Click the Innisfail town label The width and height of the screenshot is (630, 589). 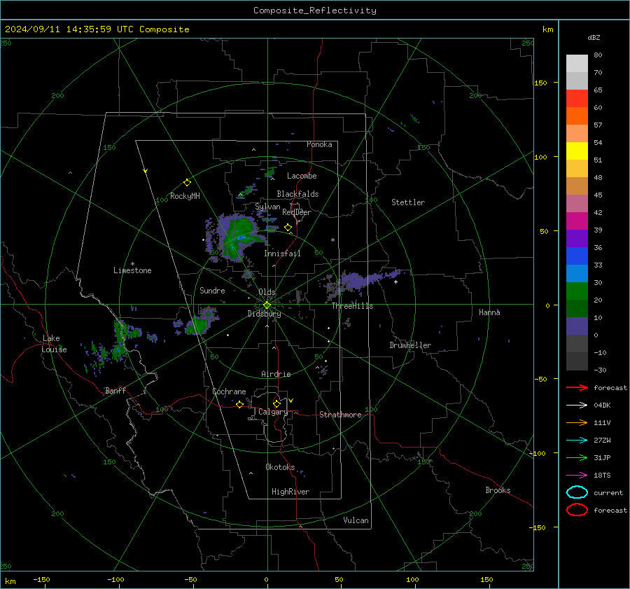pyautogui.click(x=282, y=254)
